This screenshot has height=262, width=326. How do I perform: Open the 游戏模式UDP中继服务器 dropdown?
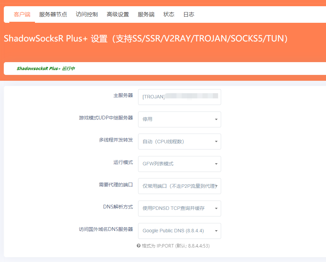pos(179,119)
